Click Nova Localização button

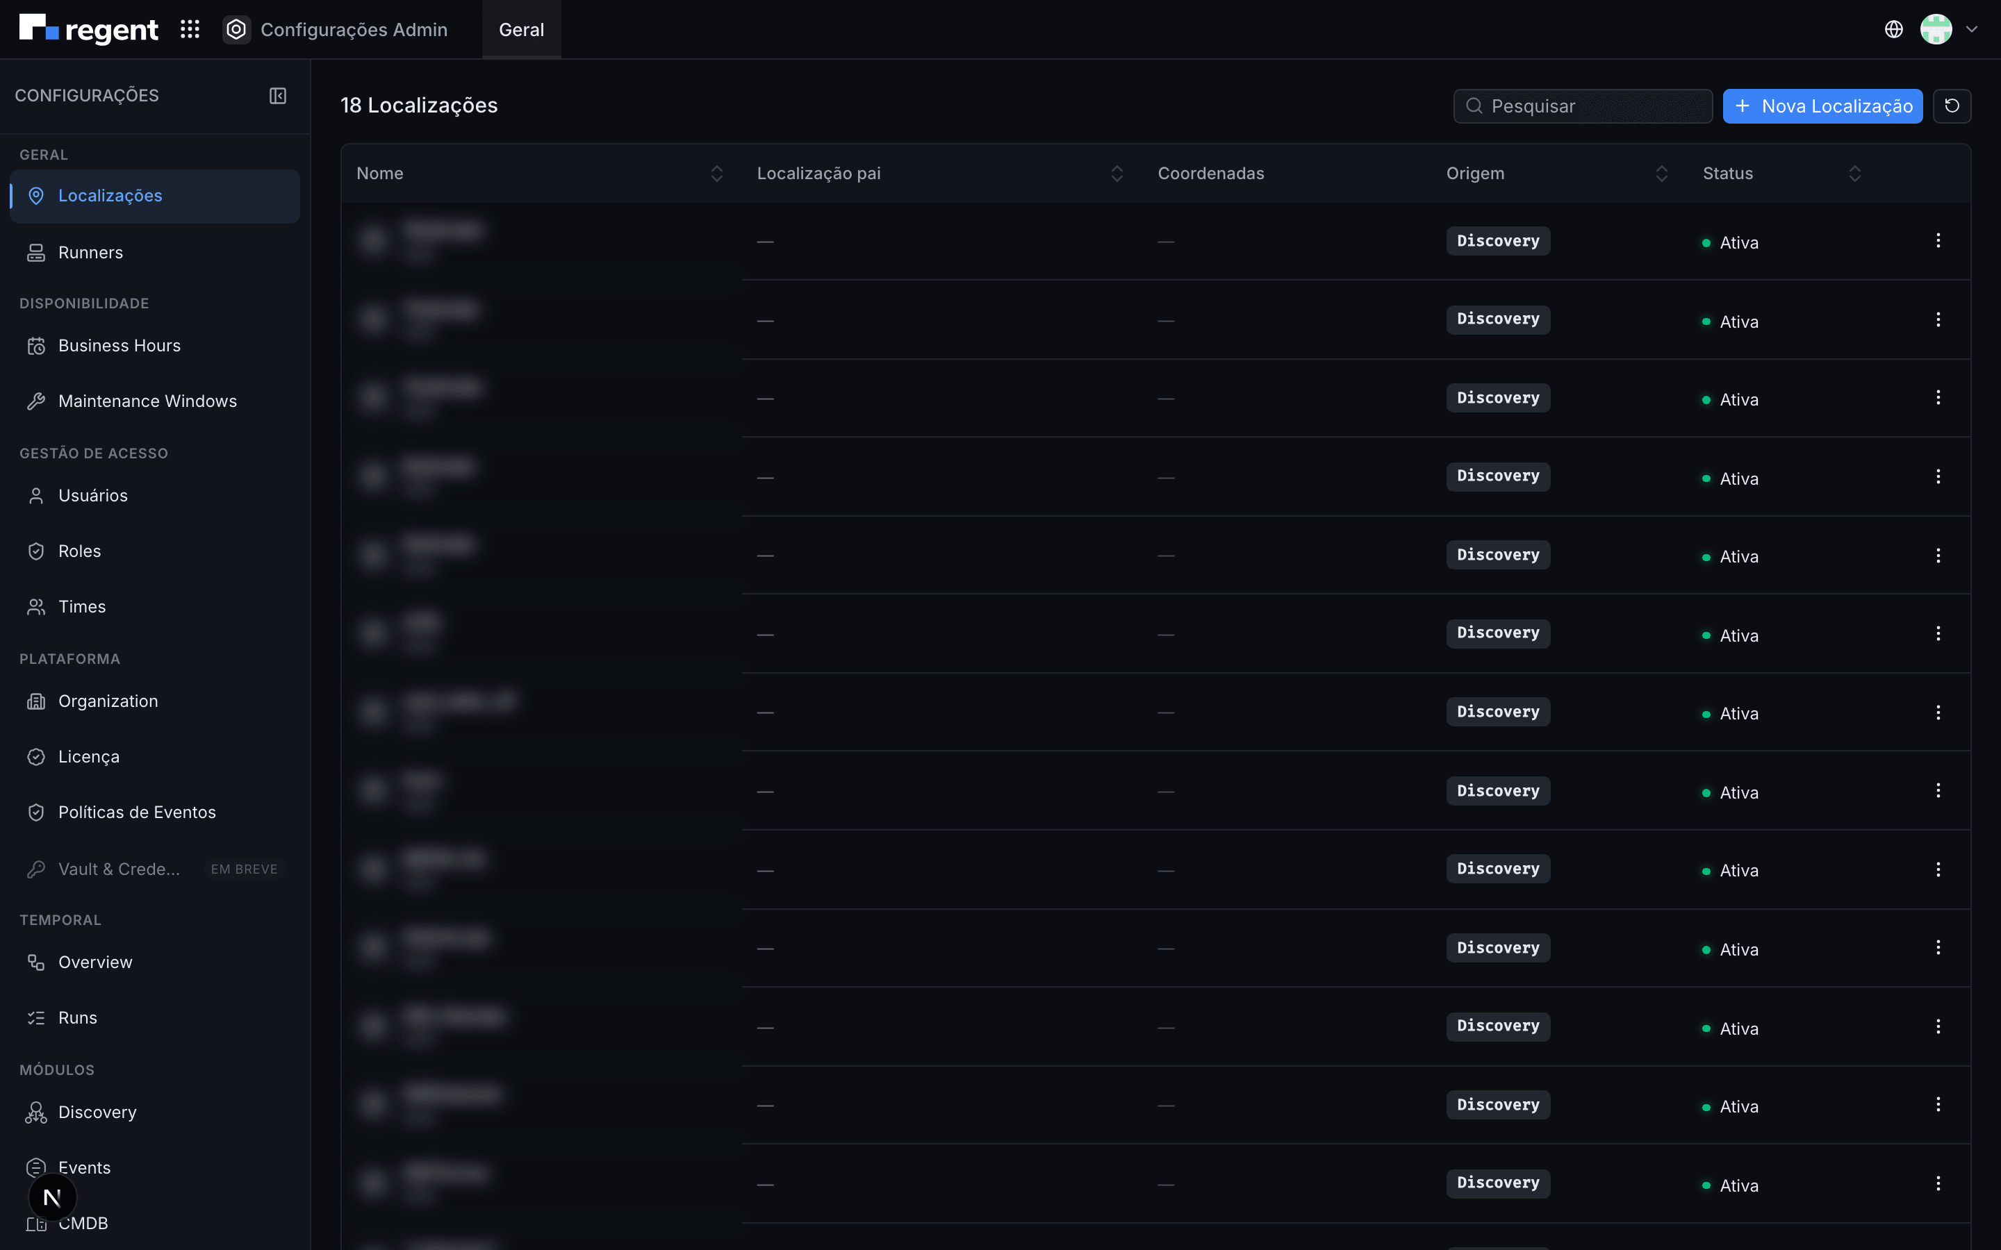point(1822,106)
